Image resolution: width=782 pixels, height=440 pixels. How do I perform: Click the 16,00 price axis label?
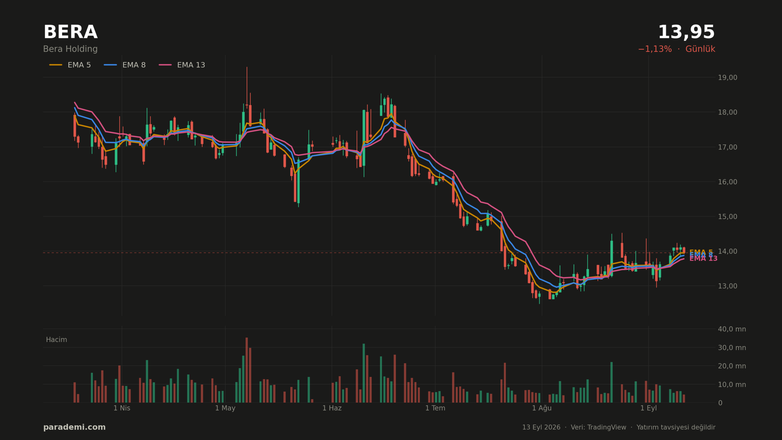pos(727,182)
